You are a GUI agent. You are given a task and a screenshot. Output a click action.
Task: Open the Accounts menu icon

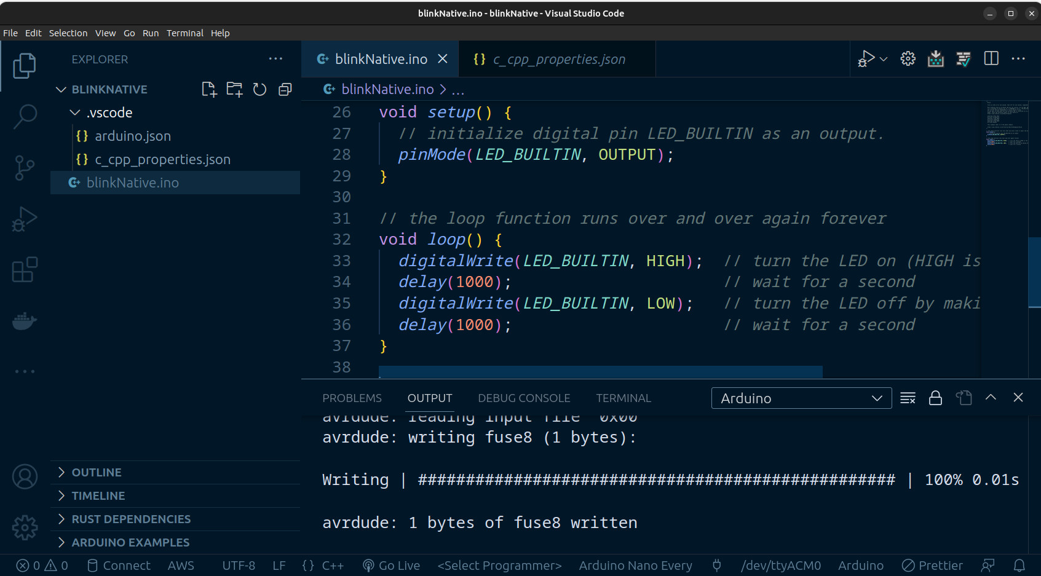[25, 477]
